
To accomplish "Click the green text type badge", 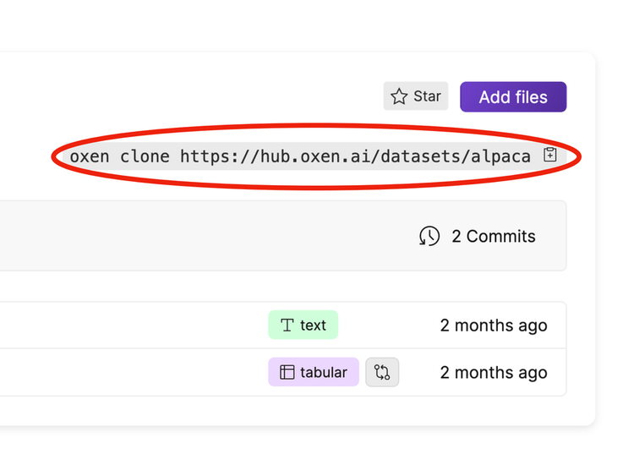I will [x=303, y=325].
